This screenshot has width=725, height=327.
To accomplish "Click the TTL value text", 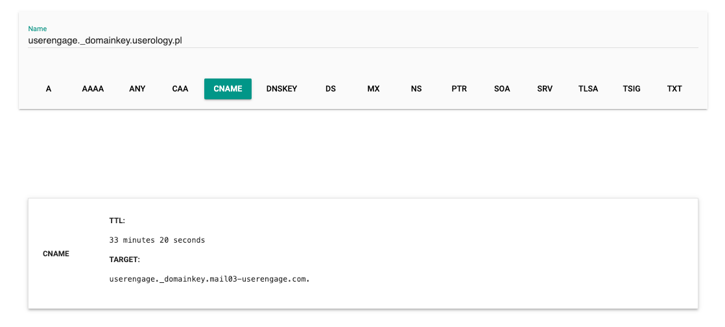I will point(157,240).
